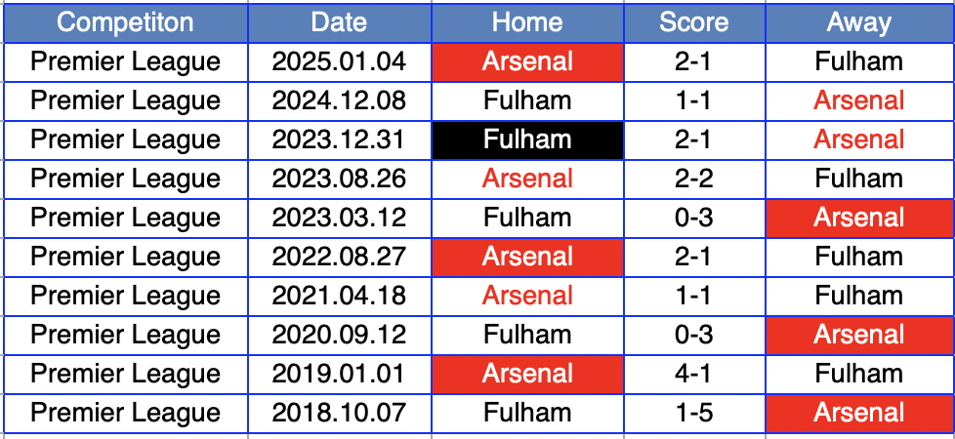The height and width of the screenshot is (439, 955).
Task: Select the Date header cell
Action: click(x=339, y=22)
